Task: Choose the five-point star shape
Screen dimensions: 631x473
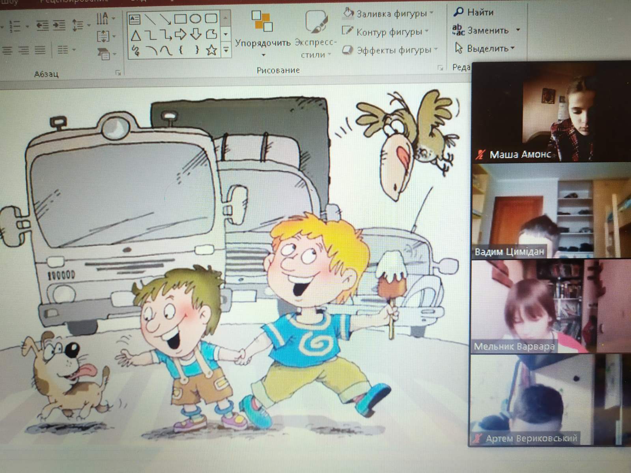Action: tap(212, 50)
